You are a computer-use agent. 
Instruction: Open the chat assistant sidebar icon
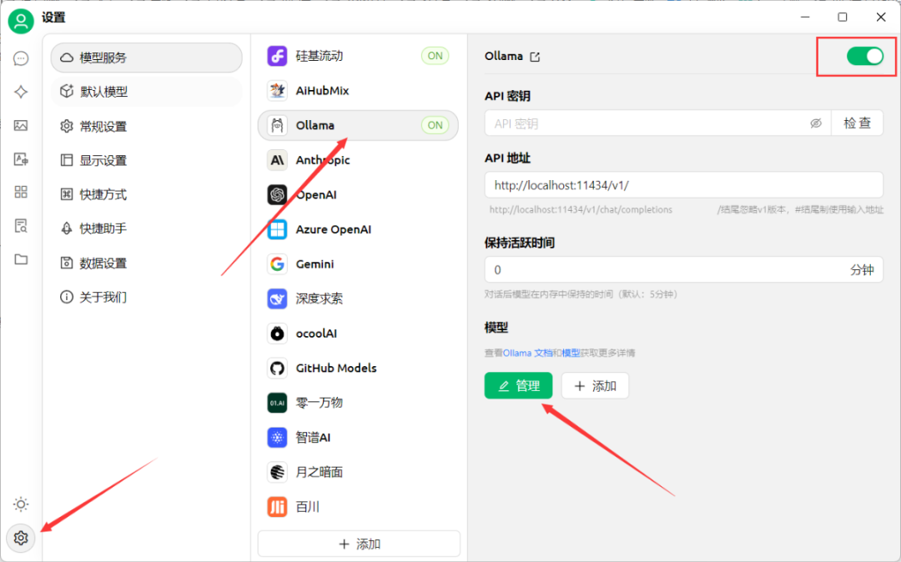(x=21, y=58)
